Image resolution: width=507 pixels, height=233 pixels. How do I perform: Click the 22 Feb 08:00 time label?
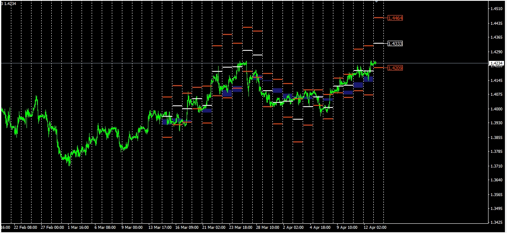(25, 228)
